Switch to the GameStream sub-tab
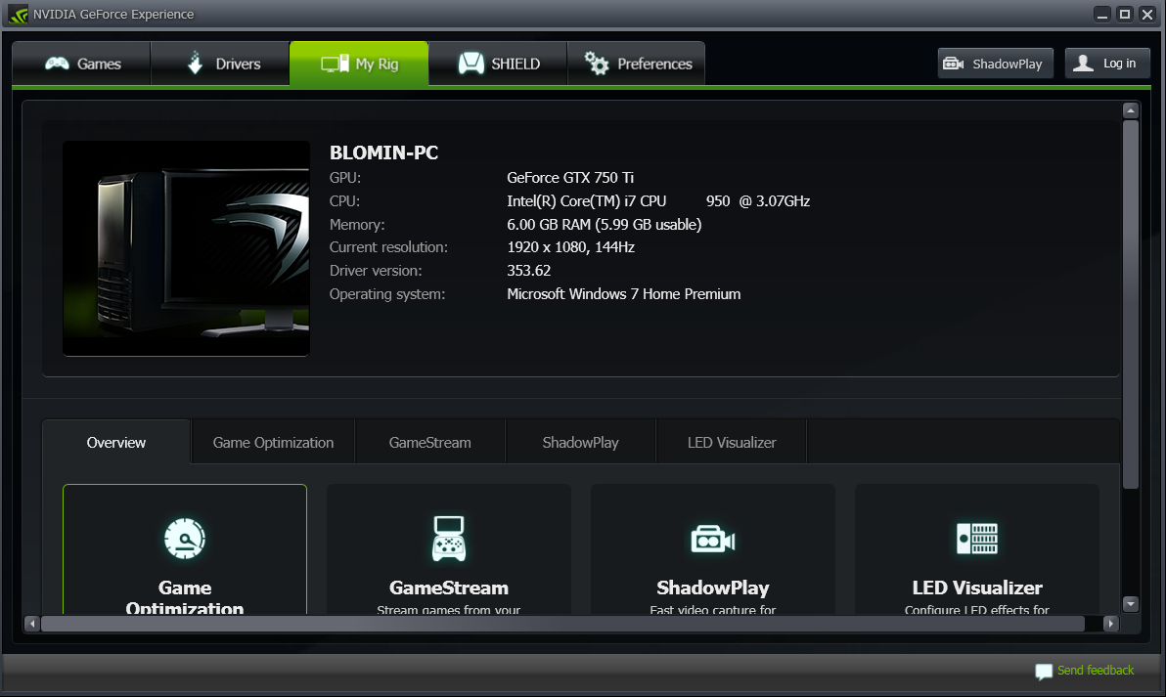1166x697 pixels. (429, 442)
